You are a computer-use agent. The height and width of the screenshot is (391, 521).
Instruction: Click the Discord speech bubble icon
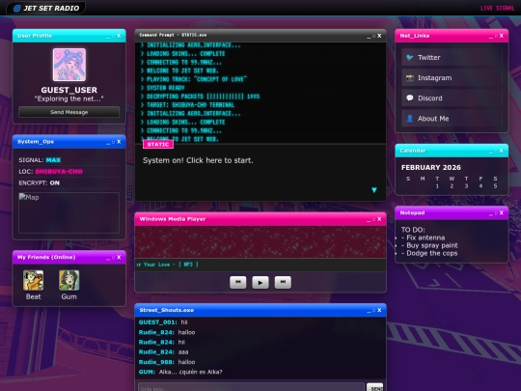410,98
